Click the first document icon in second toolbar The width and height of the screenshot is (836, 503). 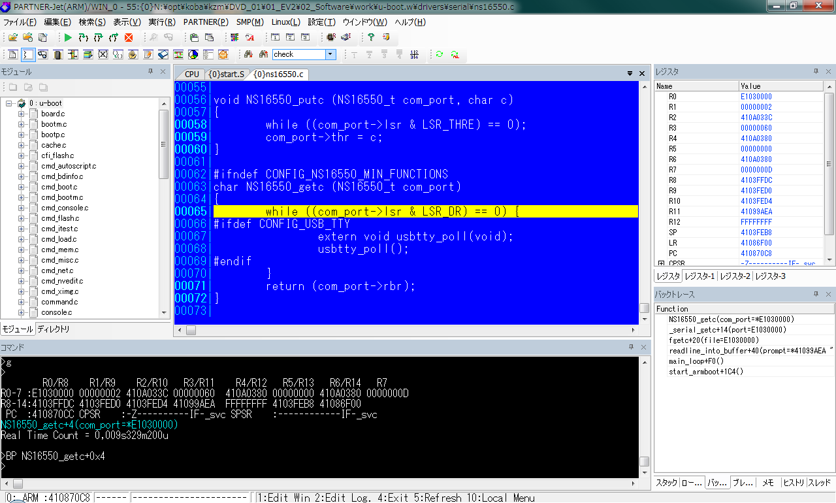pos(12,55)
